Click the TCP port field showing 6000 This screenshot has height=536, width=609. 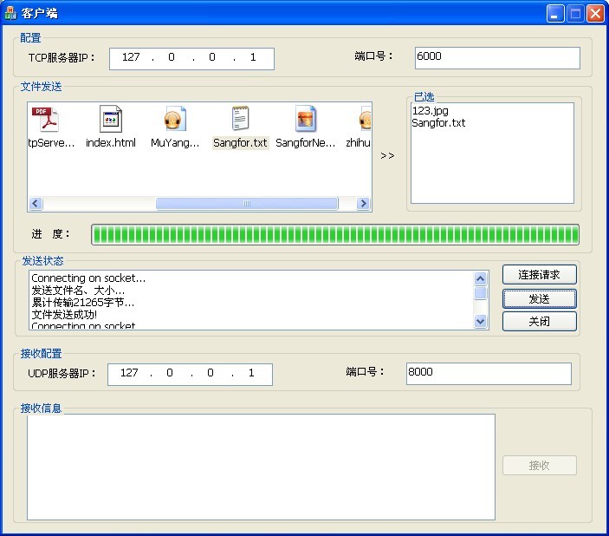click(497, 58)
